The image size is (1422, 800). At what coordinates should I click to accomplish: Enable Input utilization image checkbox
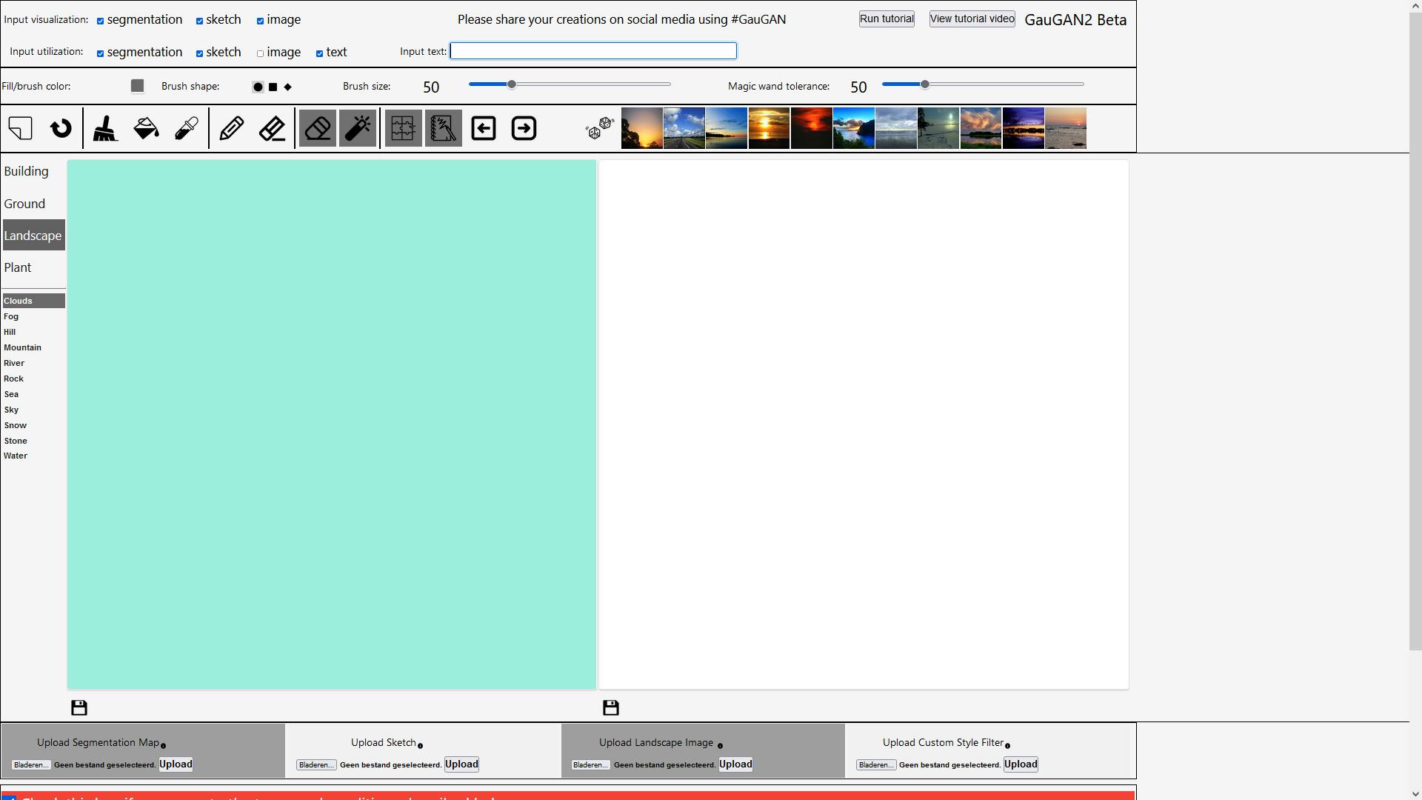pyautogui.click(x=260, y=53)
